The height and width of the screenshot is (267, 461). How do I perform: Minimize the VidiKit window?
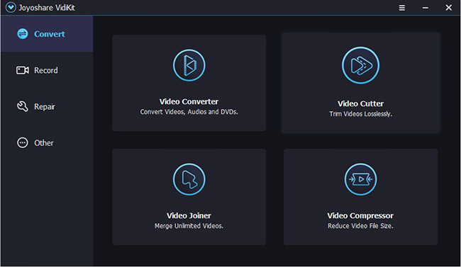click(425, 8)
